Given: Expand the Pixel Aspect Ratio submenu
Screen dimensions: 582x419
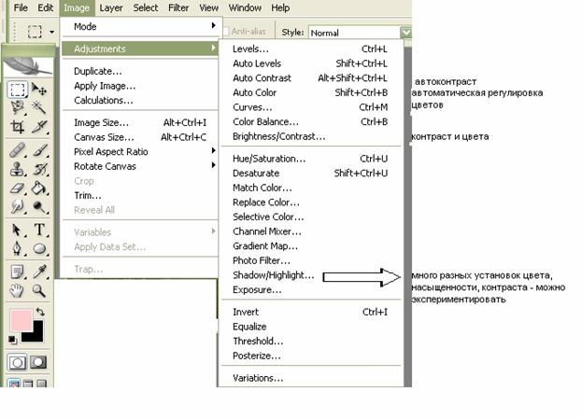Looking at the screenshot, I should (x=139, y=152).
